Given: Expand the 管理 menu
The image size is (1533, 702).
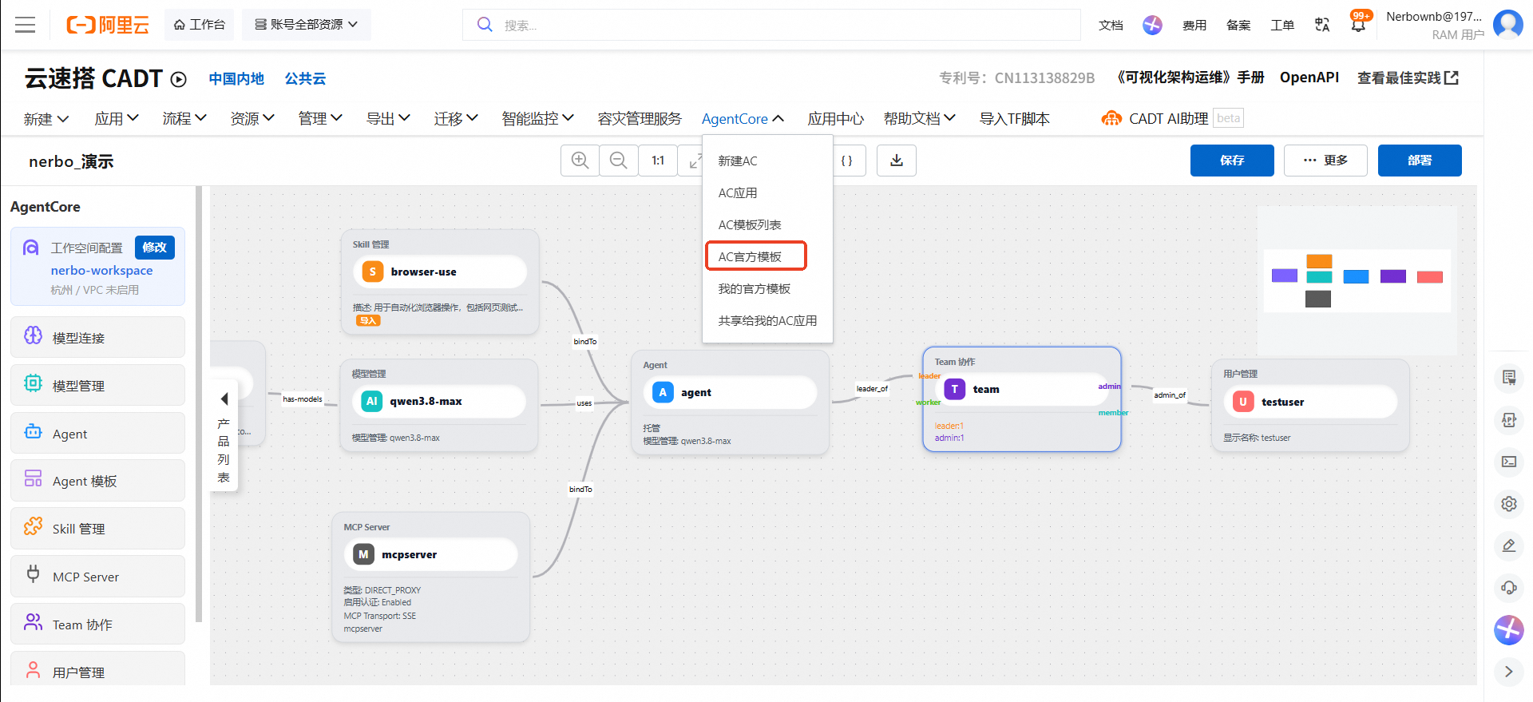Looking at the screenshot, I should point(320,119).
